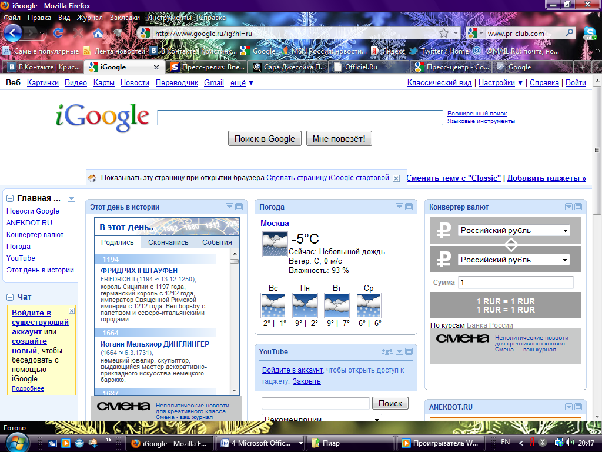Open the Журнал menu

click(x=90, y=18)
